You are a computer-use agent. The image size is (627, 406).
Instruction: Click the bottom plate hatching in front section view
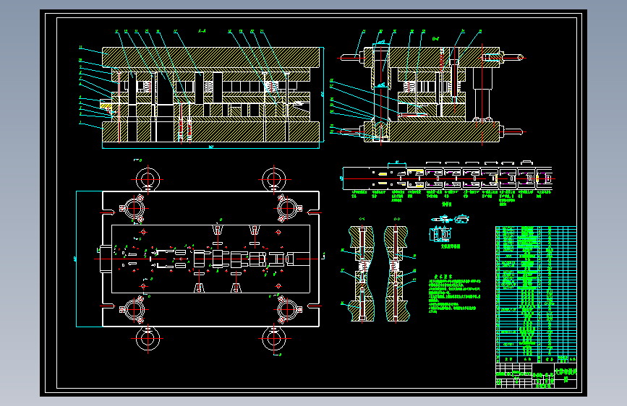(210, 132)
